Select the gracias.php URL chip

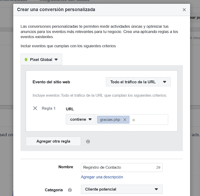110,119
